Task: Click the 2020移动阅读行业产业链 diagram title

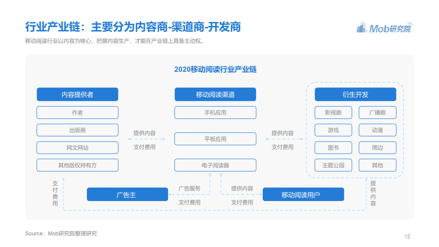Action: (215, 69)
